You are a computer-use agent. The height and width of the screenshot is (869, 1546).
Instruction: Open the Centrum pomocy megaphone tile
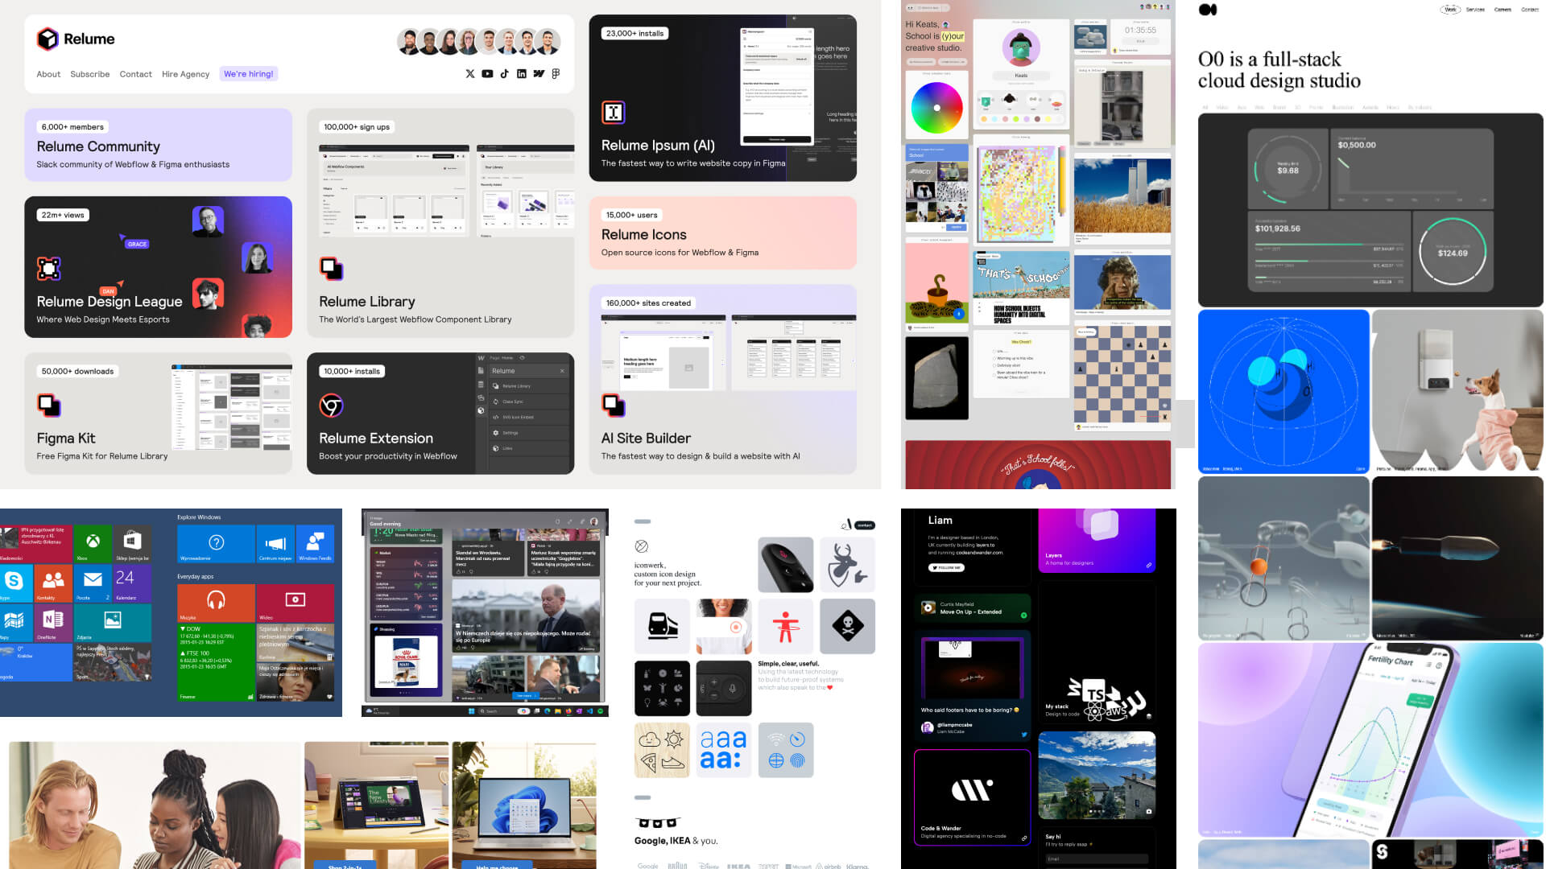pos(275,544)
